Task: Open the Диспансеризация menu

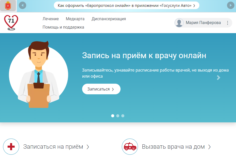Action: (109, 19)
